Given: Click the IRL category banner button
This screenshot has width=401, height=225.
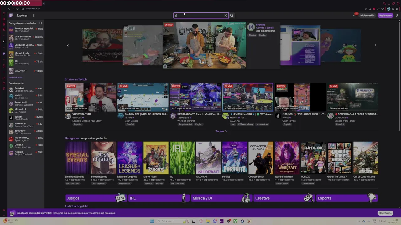Looking at the screenshot, I should click(159, 198).
